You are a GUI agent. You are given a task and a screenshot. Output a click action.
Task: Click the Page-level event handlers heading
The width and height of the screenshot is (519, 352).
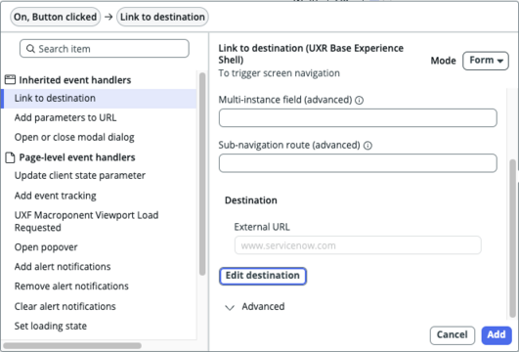(77, 157)
